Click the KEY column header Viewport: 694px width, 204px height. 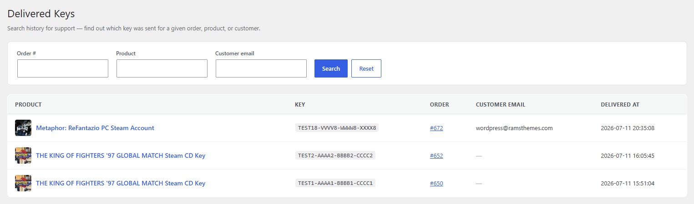pyautogui.click(x=300, y=104)
